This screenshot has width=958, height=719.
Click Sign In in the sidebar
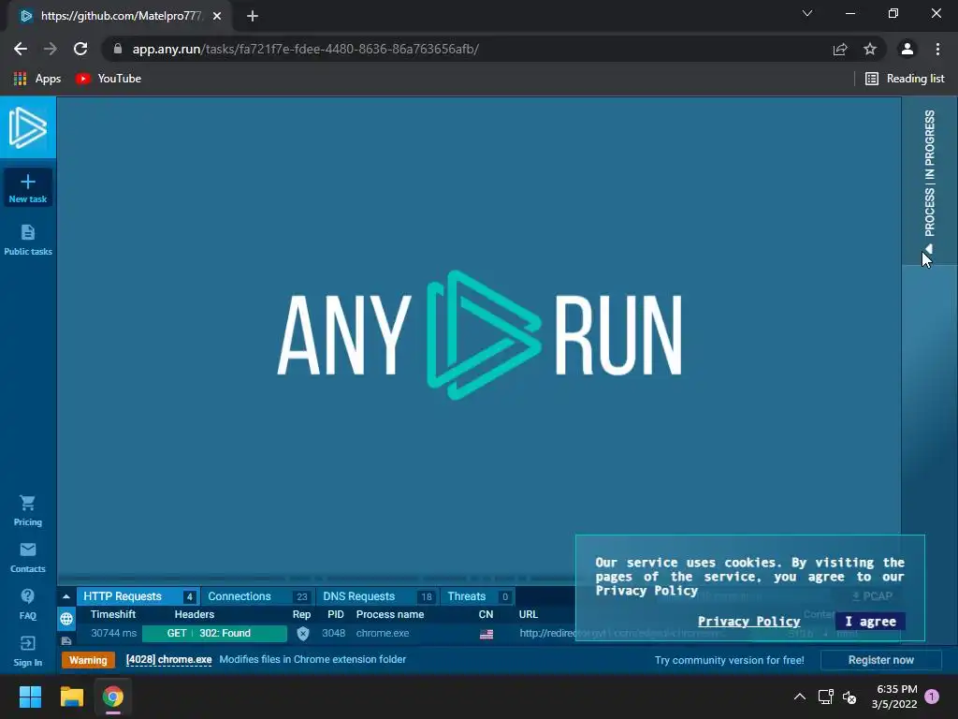point(27,652)
